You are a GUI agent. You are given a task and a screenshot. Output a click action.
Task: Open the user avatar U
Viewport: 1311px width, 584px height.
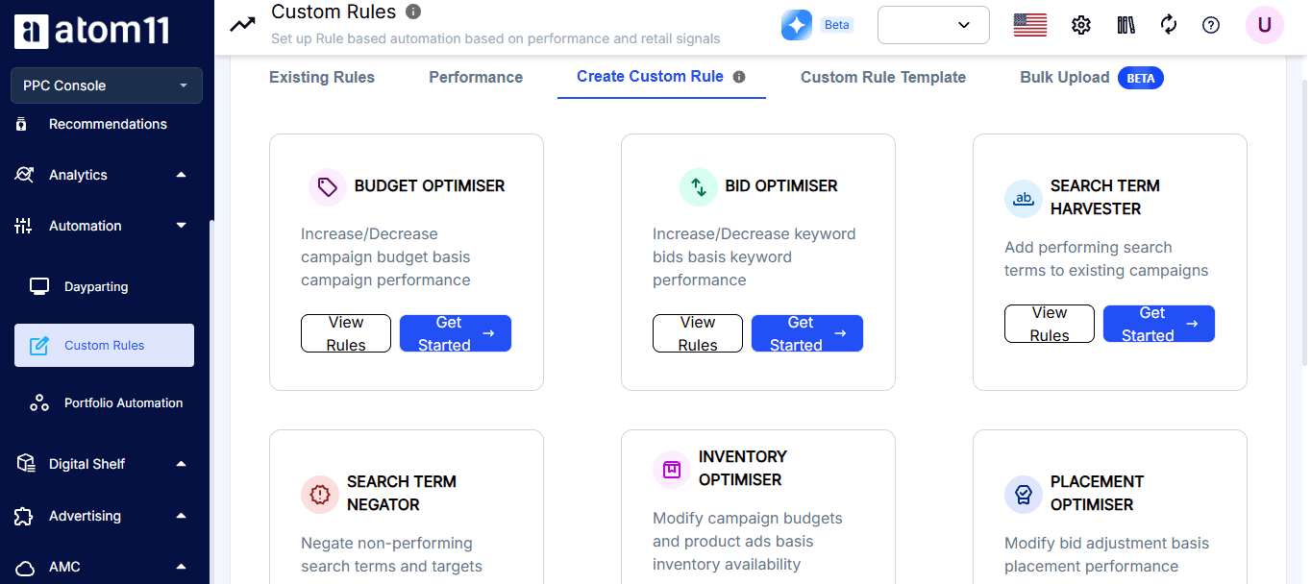[1265, 25]
